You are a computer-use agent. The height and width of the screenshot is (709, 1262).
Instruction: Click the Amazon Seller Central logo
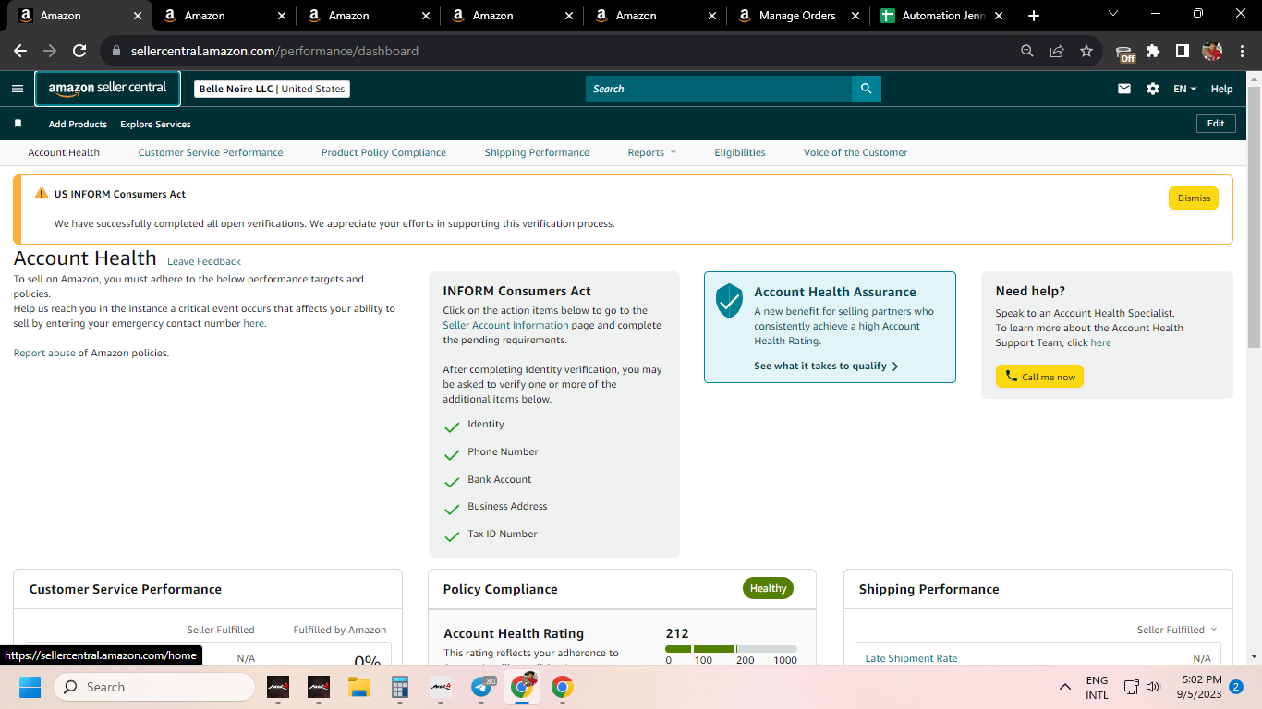[107, 89]
